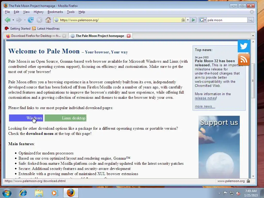This screenshot has width=264, height=198.
Task: Click the Top news: heading
Action: click(x=204, y=50)
